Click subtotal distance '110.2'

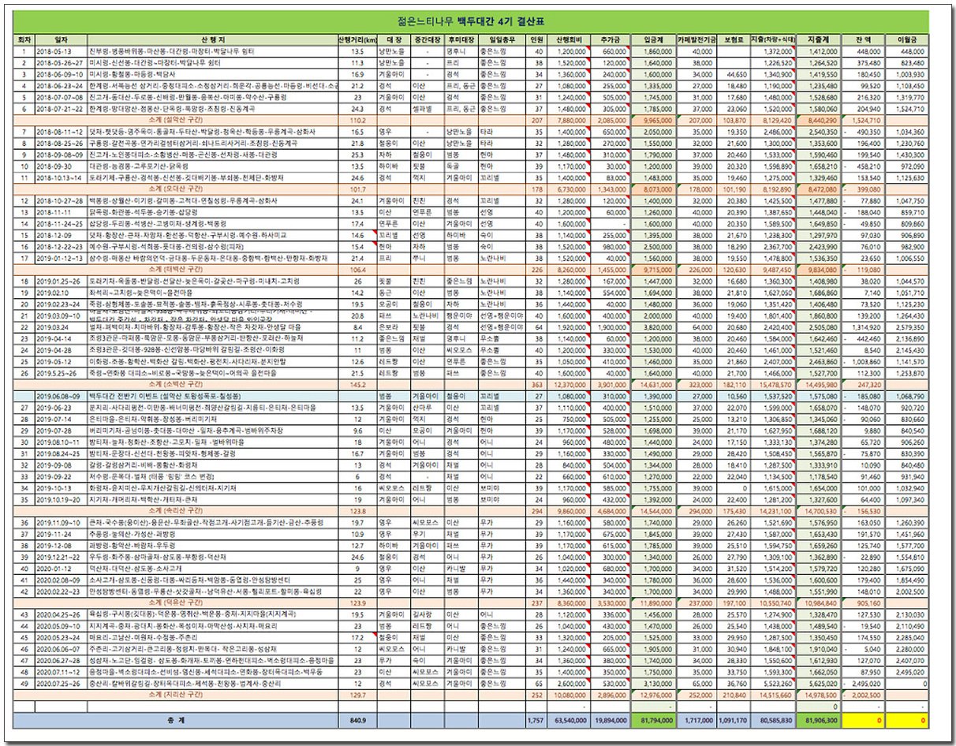[357, 120]
